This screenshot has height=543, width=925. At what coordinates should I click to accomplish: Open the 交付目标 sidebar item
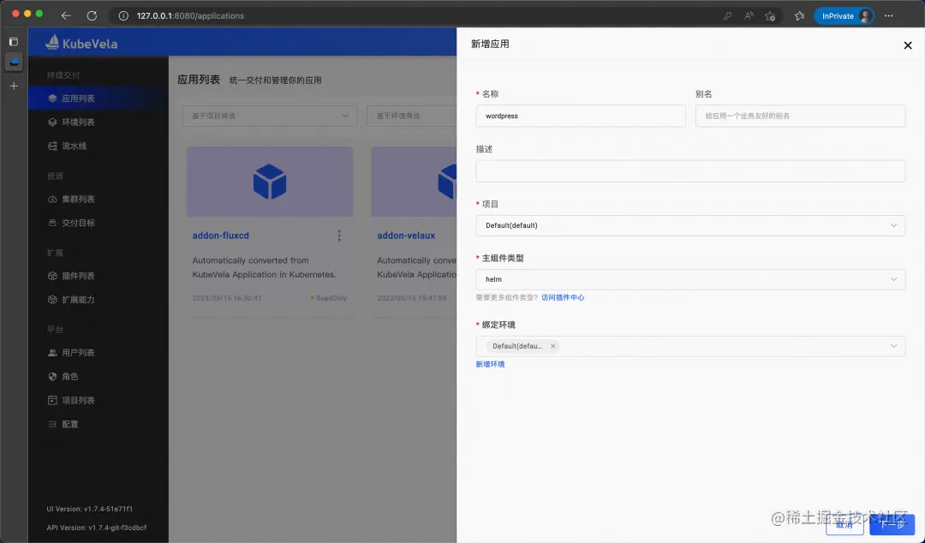pos(98,223)
